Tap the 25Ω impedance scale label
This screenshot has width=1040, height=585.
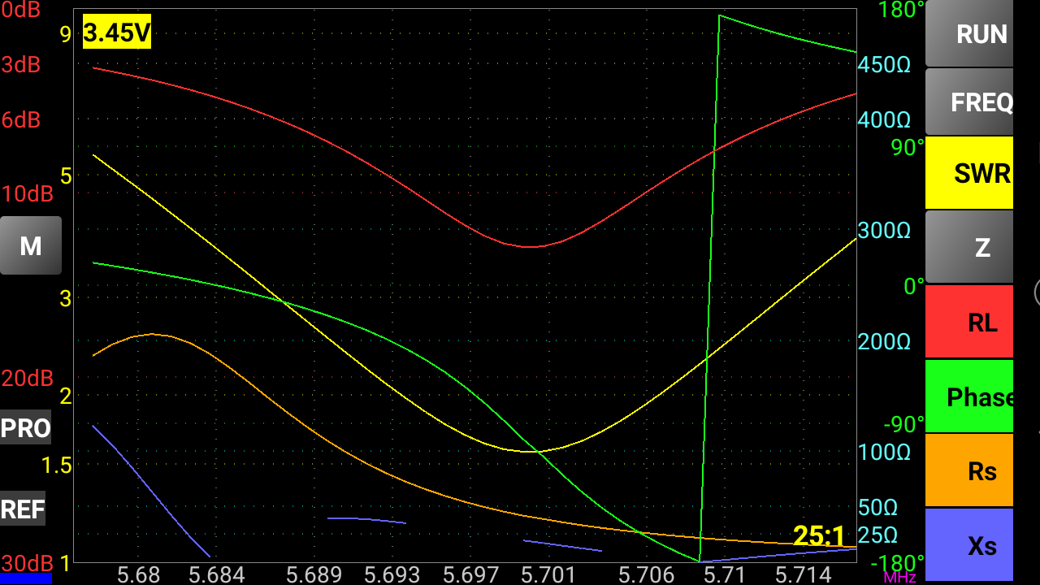pos(877,535)
